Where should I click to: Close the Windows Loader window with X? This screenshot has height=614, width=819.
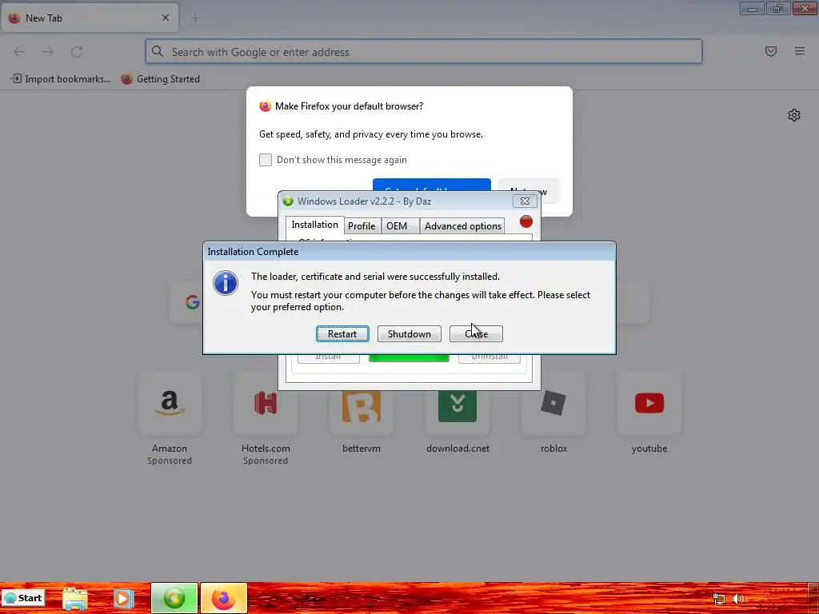(525, 201)
